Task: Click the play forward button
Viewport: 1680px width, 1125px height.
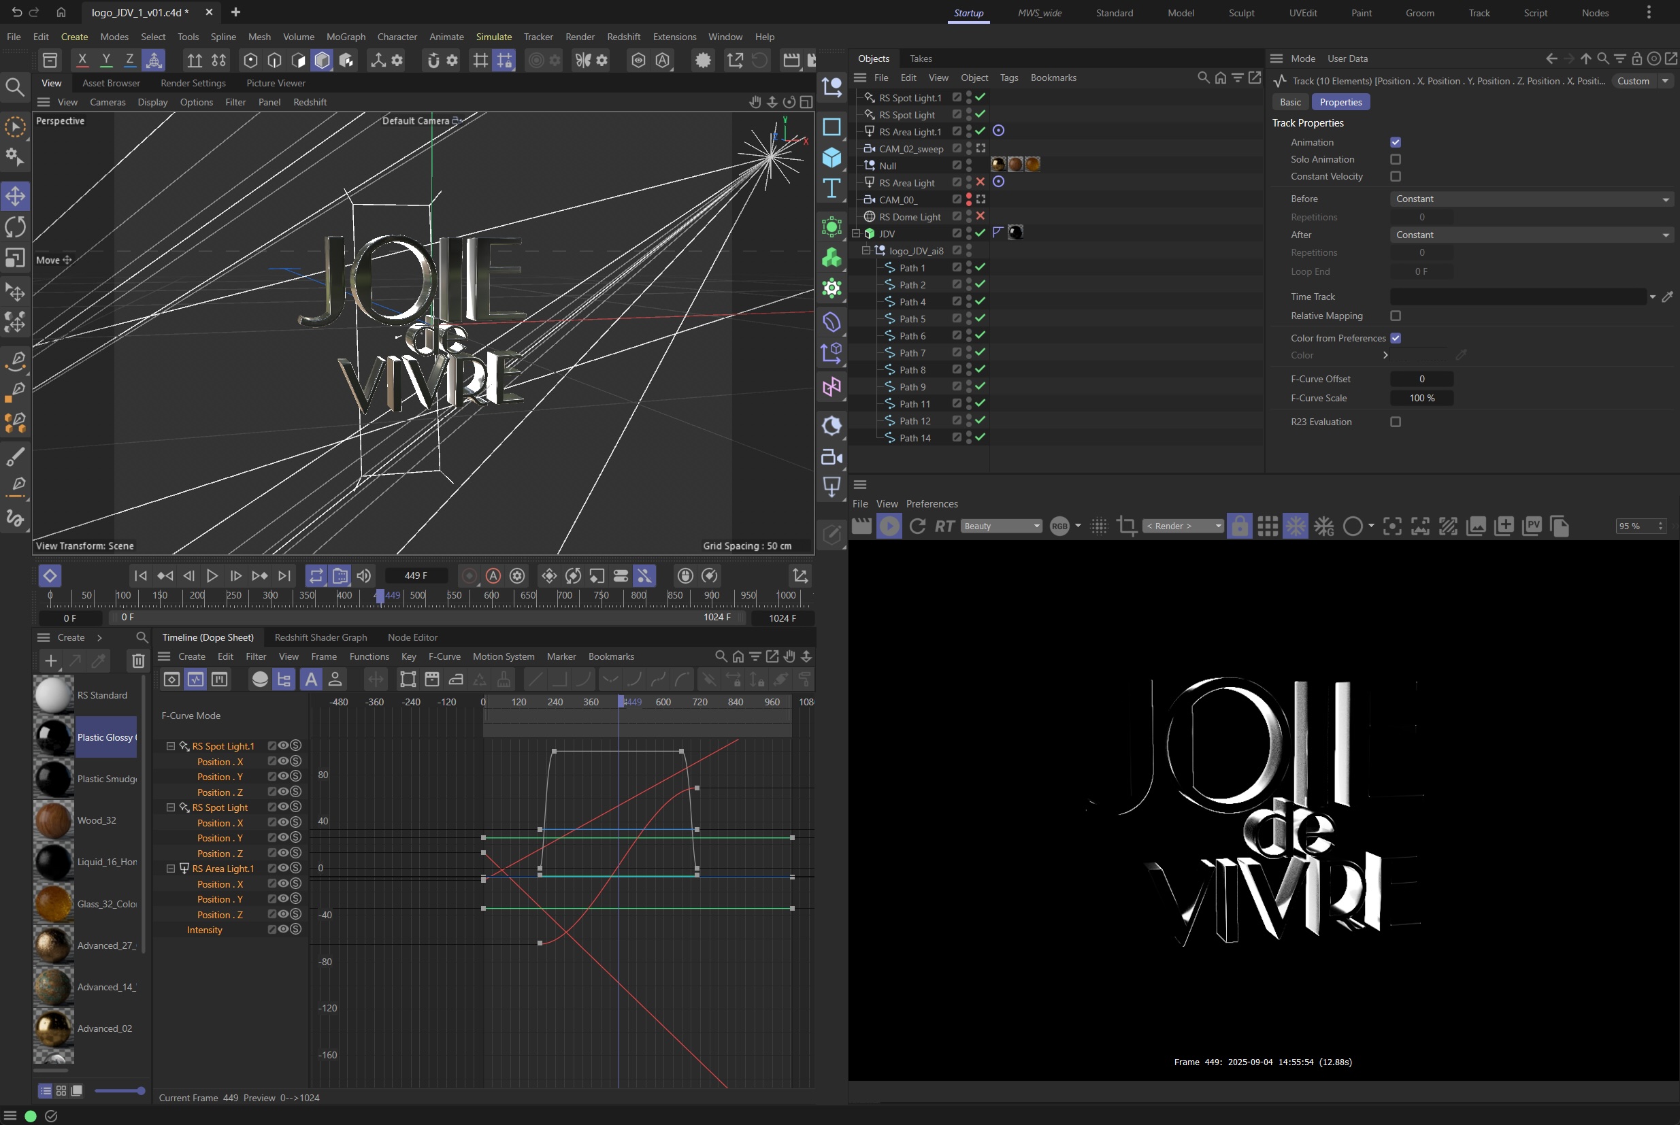Action: click(212, 575)
